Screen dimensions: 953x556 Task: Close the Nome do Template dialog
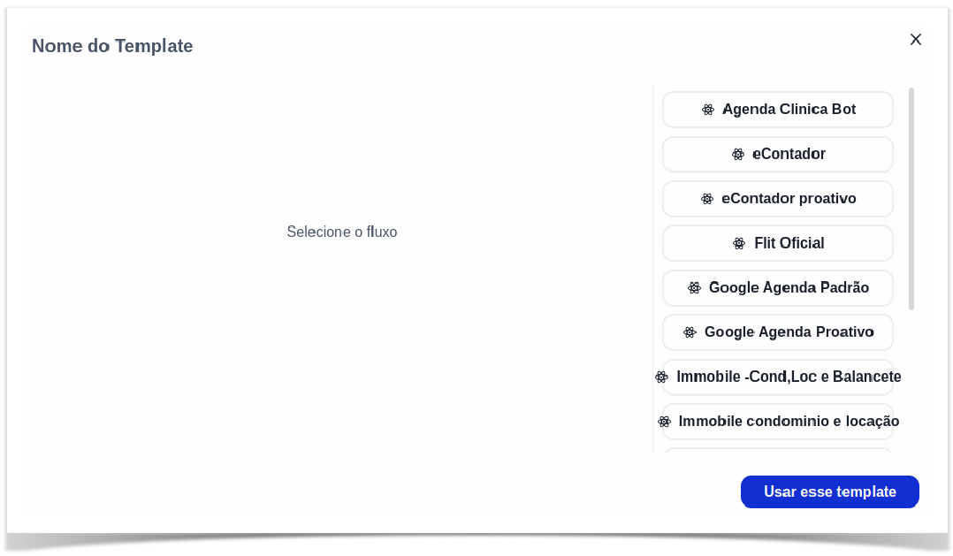point(915,40)
